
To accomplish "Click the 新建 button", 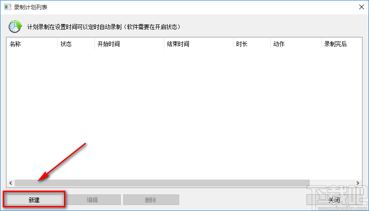I will (34, 200).
